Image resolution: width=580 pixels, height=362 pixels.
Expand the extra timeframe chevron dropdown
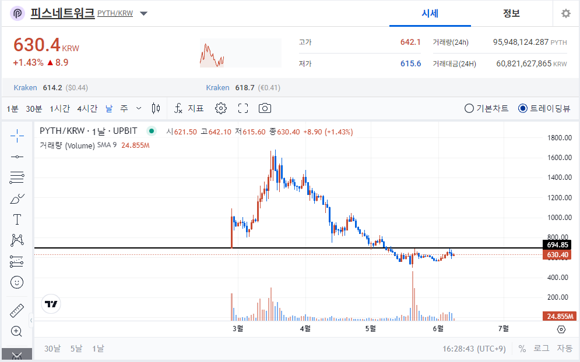(138, 108)
